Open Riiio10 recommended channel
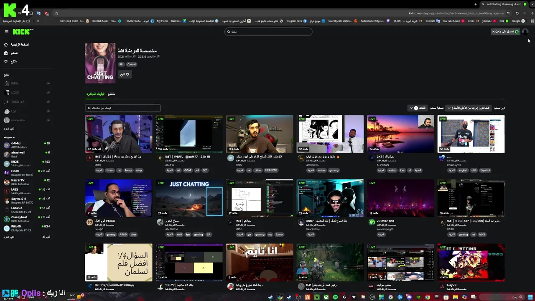The width and height of the screenshot is (535, 301). [27, 228]
